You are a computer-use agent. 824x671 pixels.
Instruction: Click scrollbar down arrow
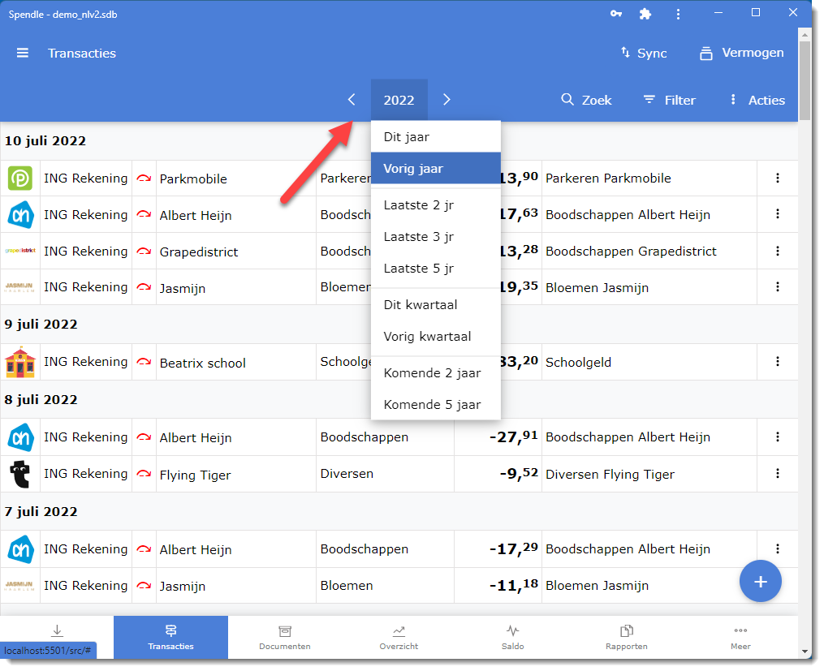pos(805,652)
